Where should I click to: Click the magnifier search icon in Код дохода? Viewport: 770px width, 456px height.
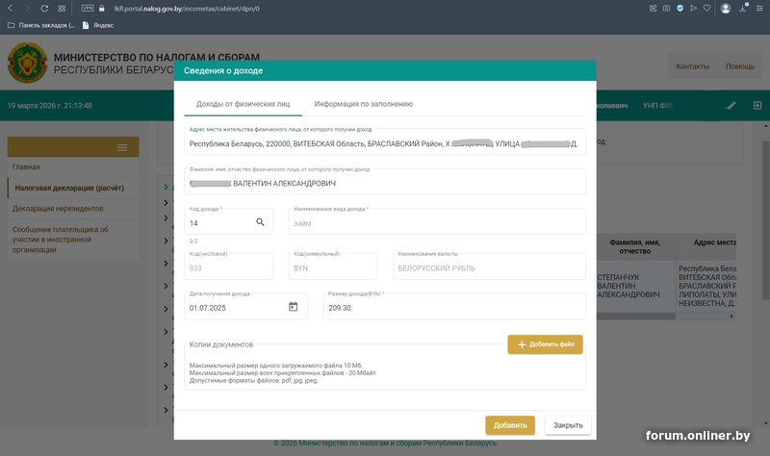coord(260,222)
